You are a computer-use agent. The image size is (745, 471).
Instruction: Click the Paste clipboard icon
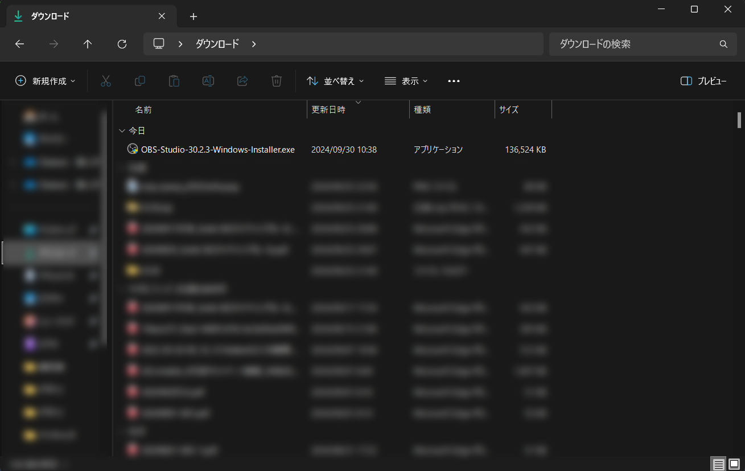coord(174,81)
